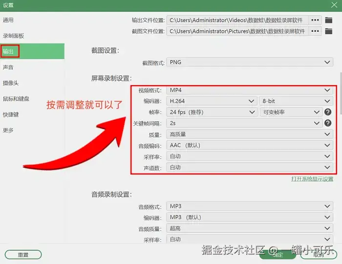This screenshot has width=342, height=264.
Task: Open folder icon for output file location
Action: (328, 20)
